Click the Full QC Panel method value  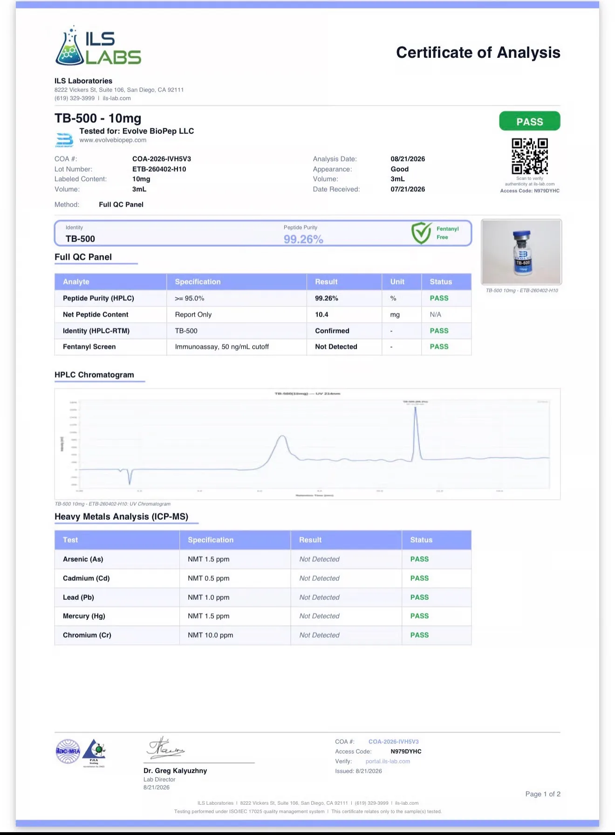(x=121, y=204)
